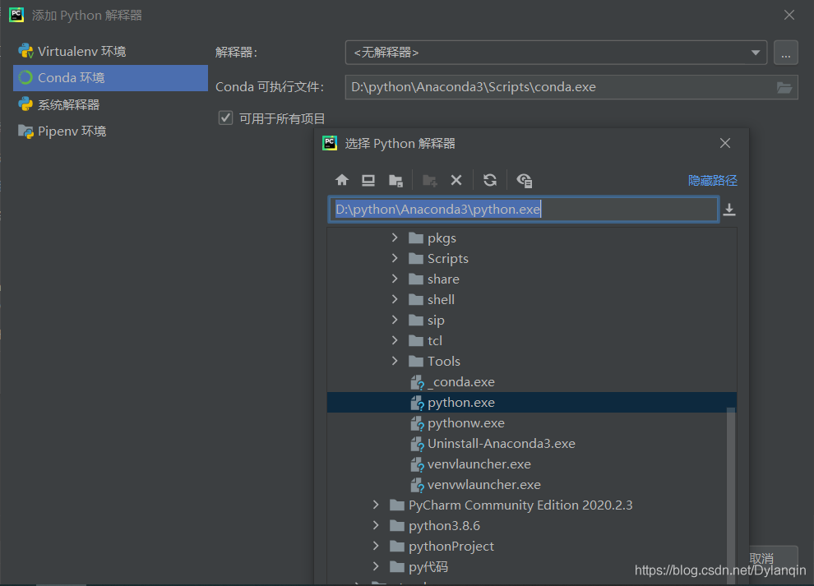
Task: Expand the Scripts folder
Action: (395, 259)
